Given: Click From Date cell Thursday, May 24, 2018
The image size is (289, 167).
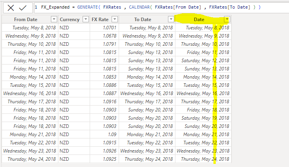Looking at the screenshot, I should pos(30,159).
